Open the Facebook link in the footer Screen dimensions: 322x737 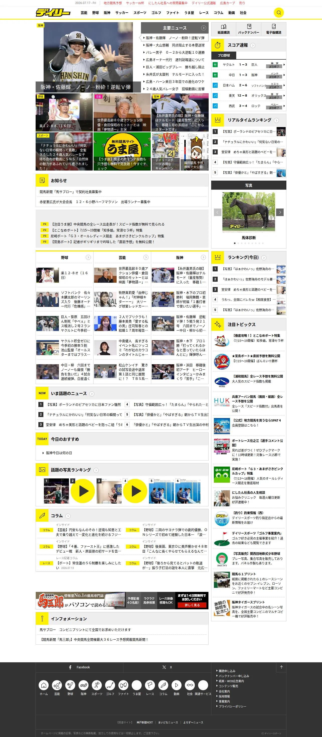coord(79,667)
